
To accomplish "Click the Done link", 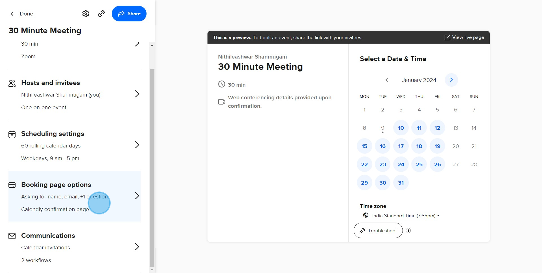I will coord(27,14).
